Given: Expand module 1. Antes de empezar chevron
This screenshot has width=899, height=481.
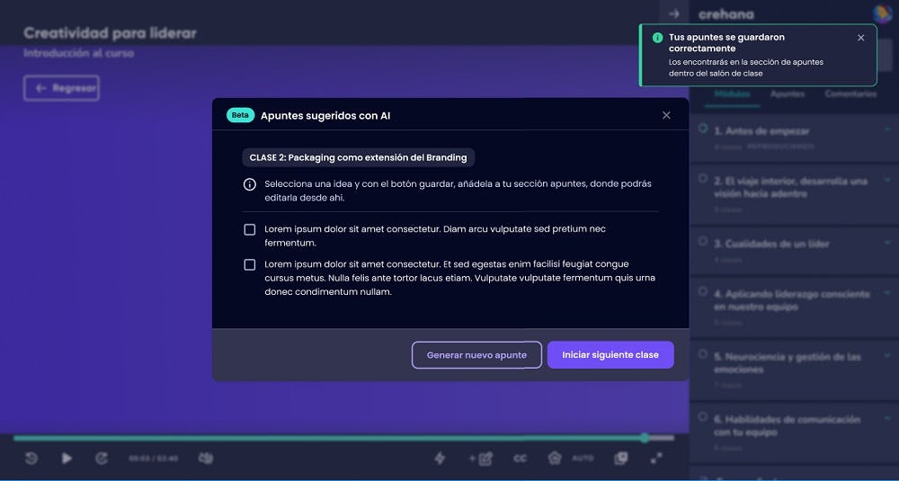Looking at the screenshot, I should (887, 129).
